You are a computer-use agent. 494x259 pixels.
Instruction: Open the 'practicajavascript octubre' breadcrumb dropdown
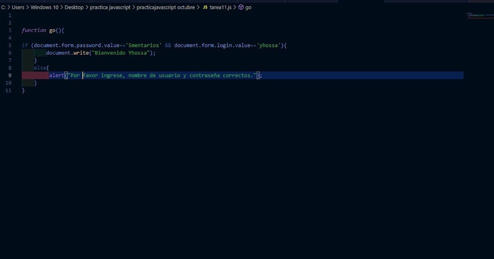tap(166, 7)
